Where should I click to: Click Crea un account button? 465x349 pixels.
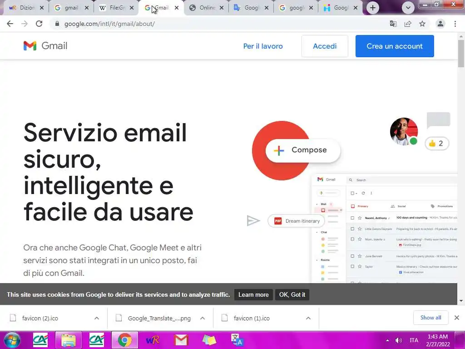click(395, 46)
